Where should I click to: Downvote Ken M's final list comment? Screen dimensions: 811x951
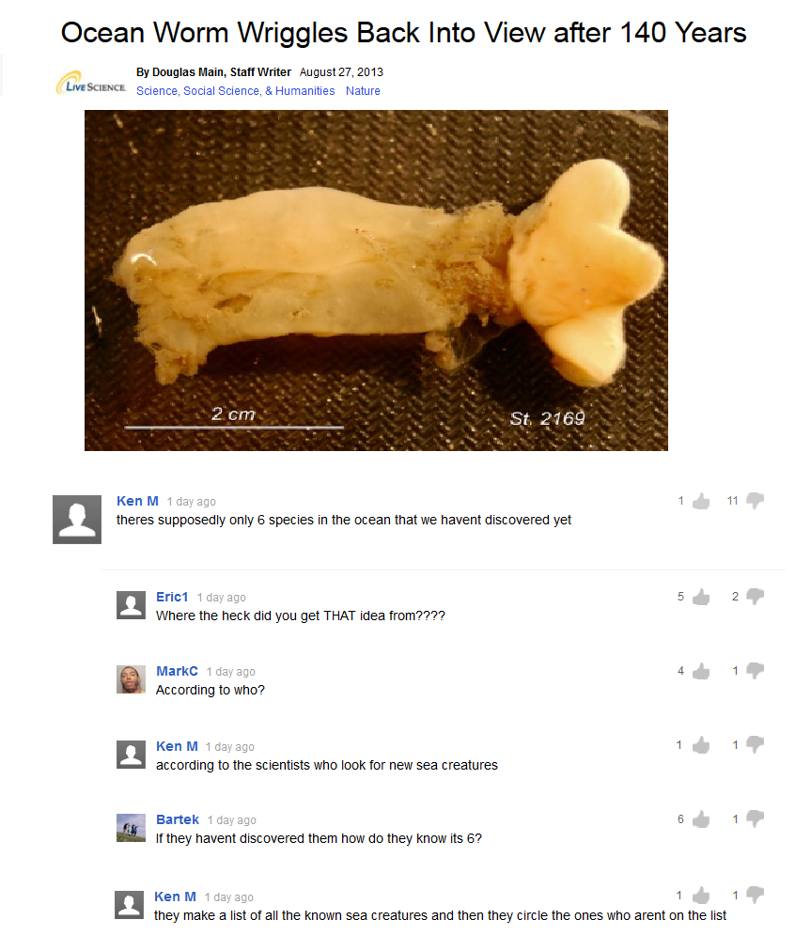756,896
